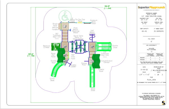This screenshot has width=169, height=109.
Task: Click the Half Moon Climber graphic
Action: (92, 38)
